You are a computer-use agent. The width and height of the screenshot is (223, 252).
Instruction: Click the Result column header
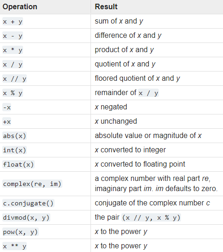click(x=106, y=7)
